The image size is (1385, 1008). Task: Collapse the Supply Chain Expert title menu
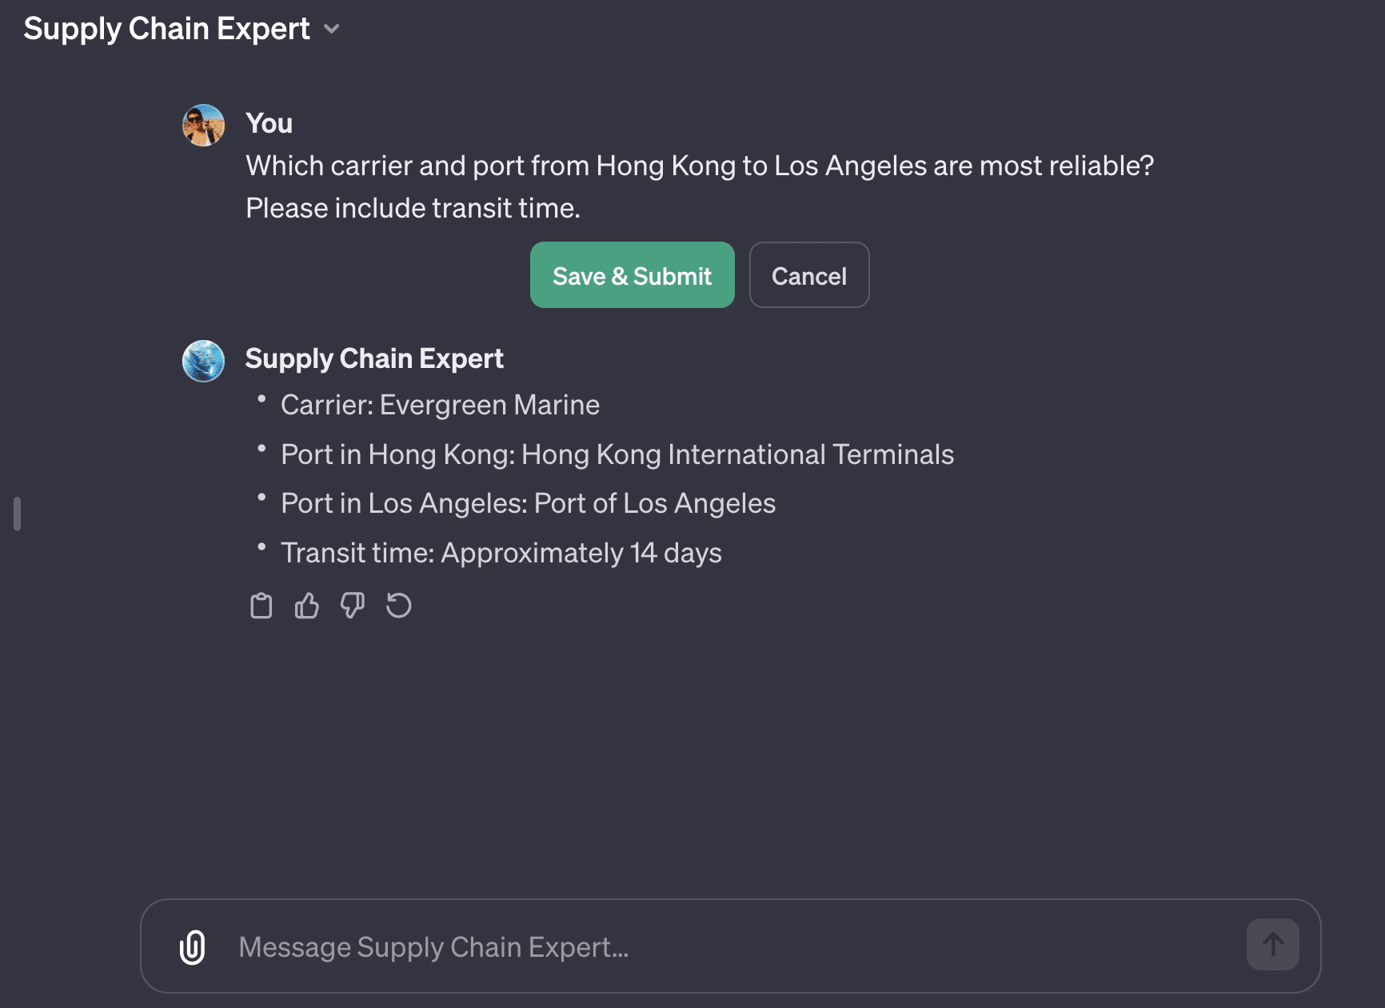pyautogui.click(x=333, y=30)
